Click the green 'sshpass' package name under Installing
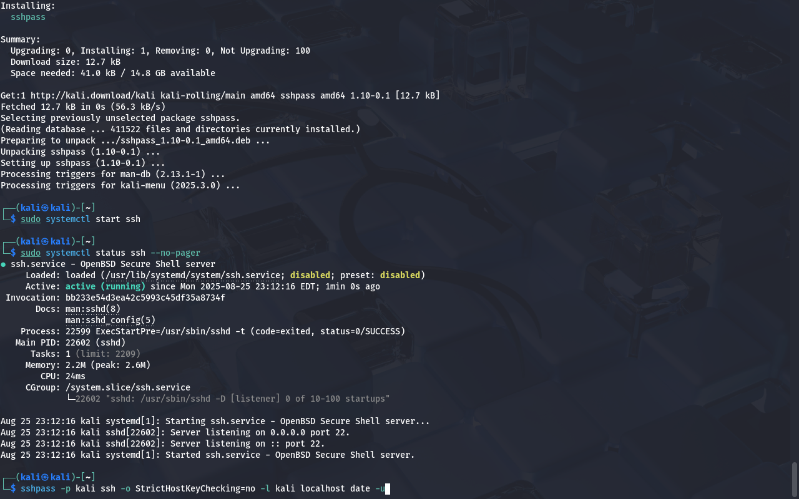Screen dimensions: 799x499 click(28, 17)
